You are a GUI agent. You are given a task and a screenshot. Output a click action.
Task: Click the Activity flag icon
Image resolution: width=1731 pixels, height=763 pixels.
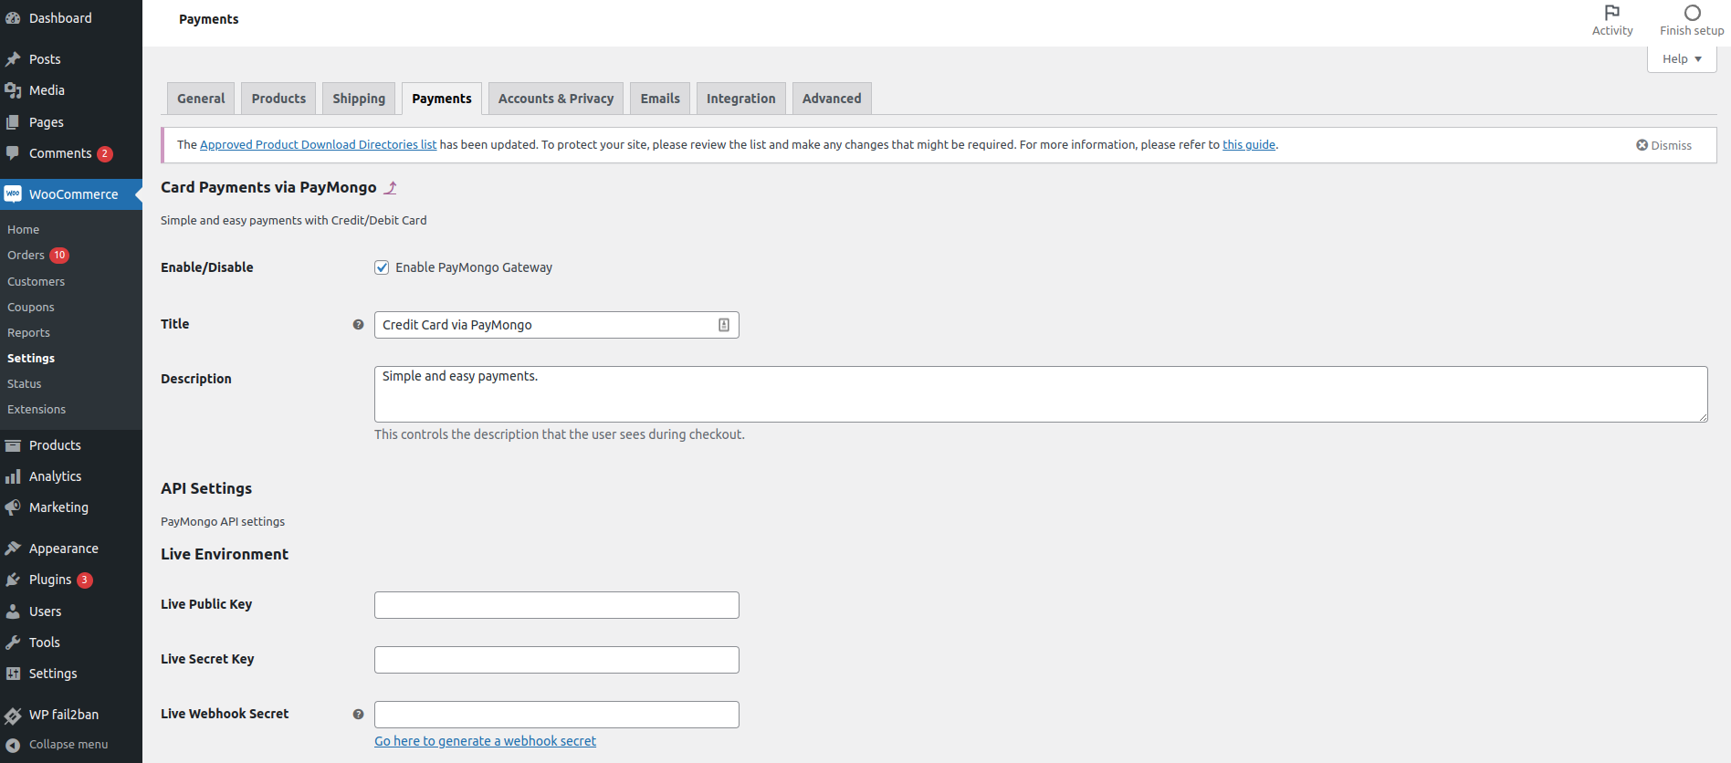pos(1612,13)
